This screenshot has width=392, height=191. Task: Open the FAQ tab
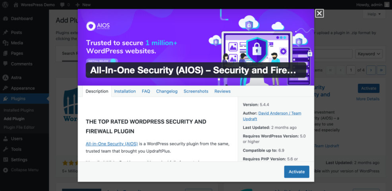click(146, 91)
